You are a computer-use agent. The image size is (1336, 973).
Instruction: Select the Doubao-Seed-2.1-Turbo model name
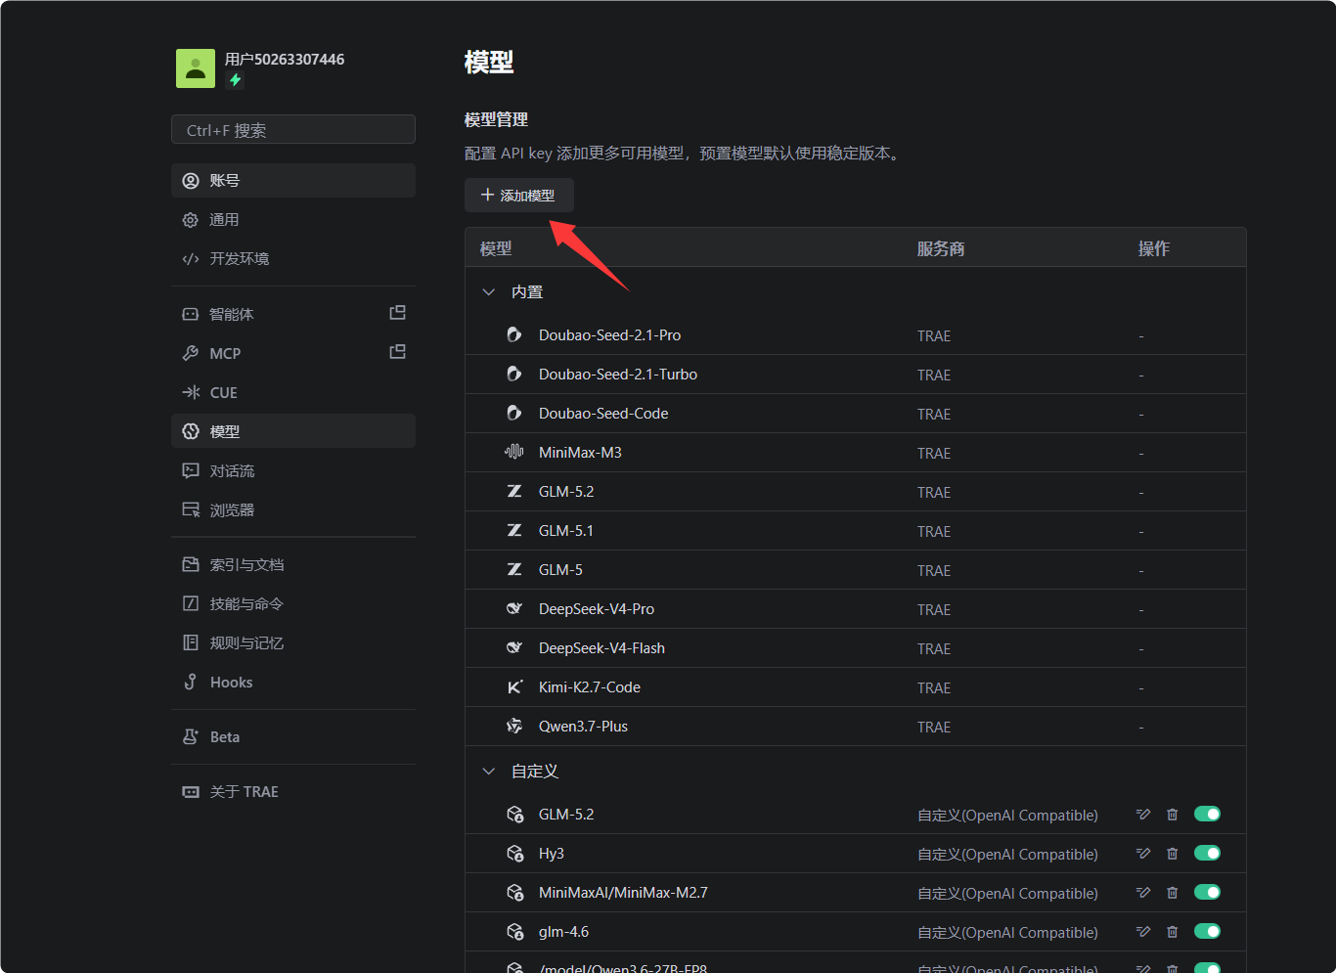click(618, 375)
